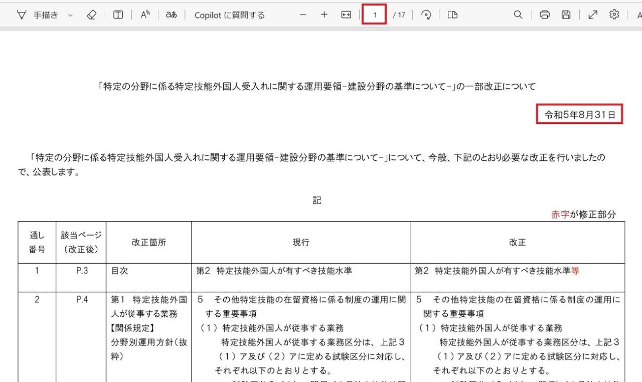Rotate the PDF page
Viewport: 642px width, 382px height.
click(x=426, y=15)
